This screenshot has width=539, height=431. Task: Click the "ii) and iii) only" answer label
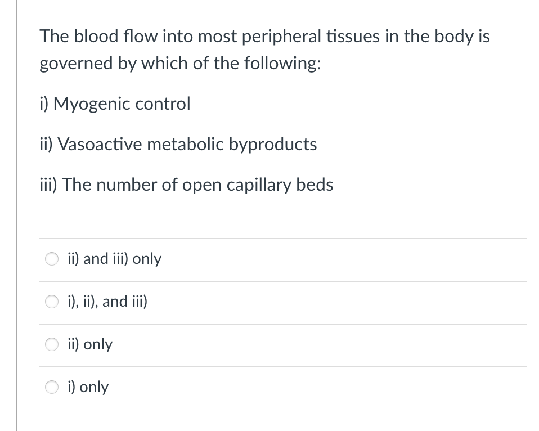pos(114,259)
